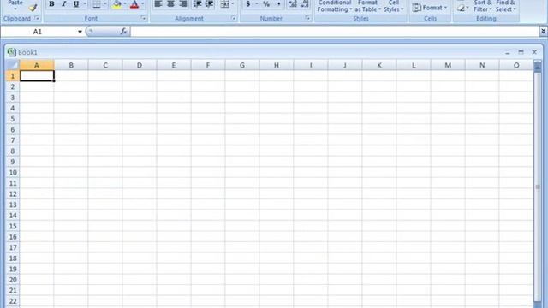This screenshot has width=548, height=308.
Task: Open the Number group dialog launcher
Action: [307, 18]
